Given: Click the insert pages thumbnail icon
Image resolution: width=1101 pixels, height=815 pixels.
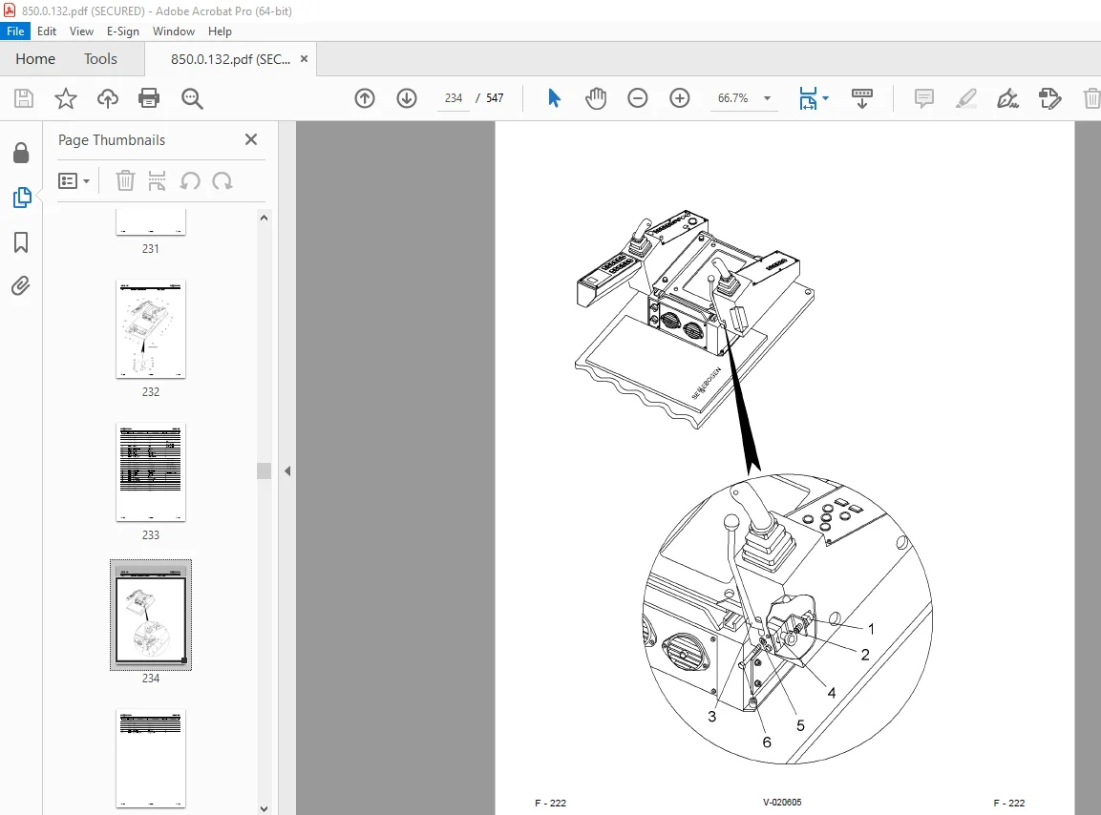Looking at the screenshot, I should (x=158, y=181).
